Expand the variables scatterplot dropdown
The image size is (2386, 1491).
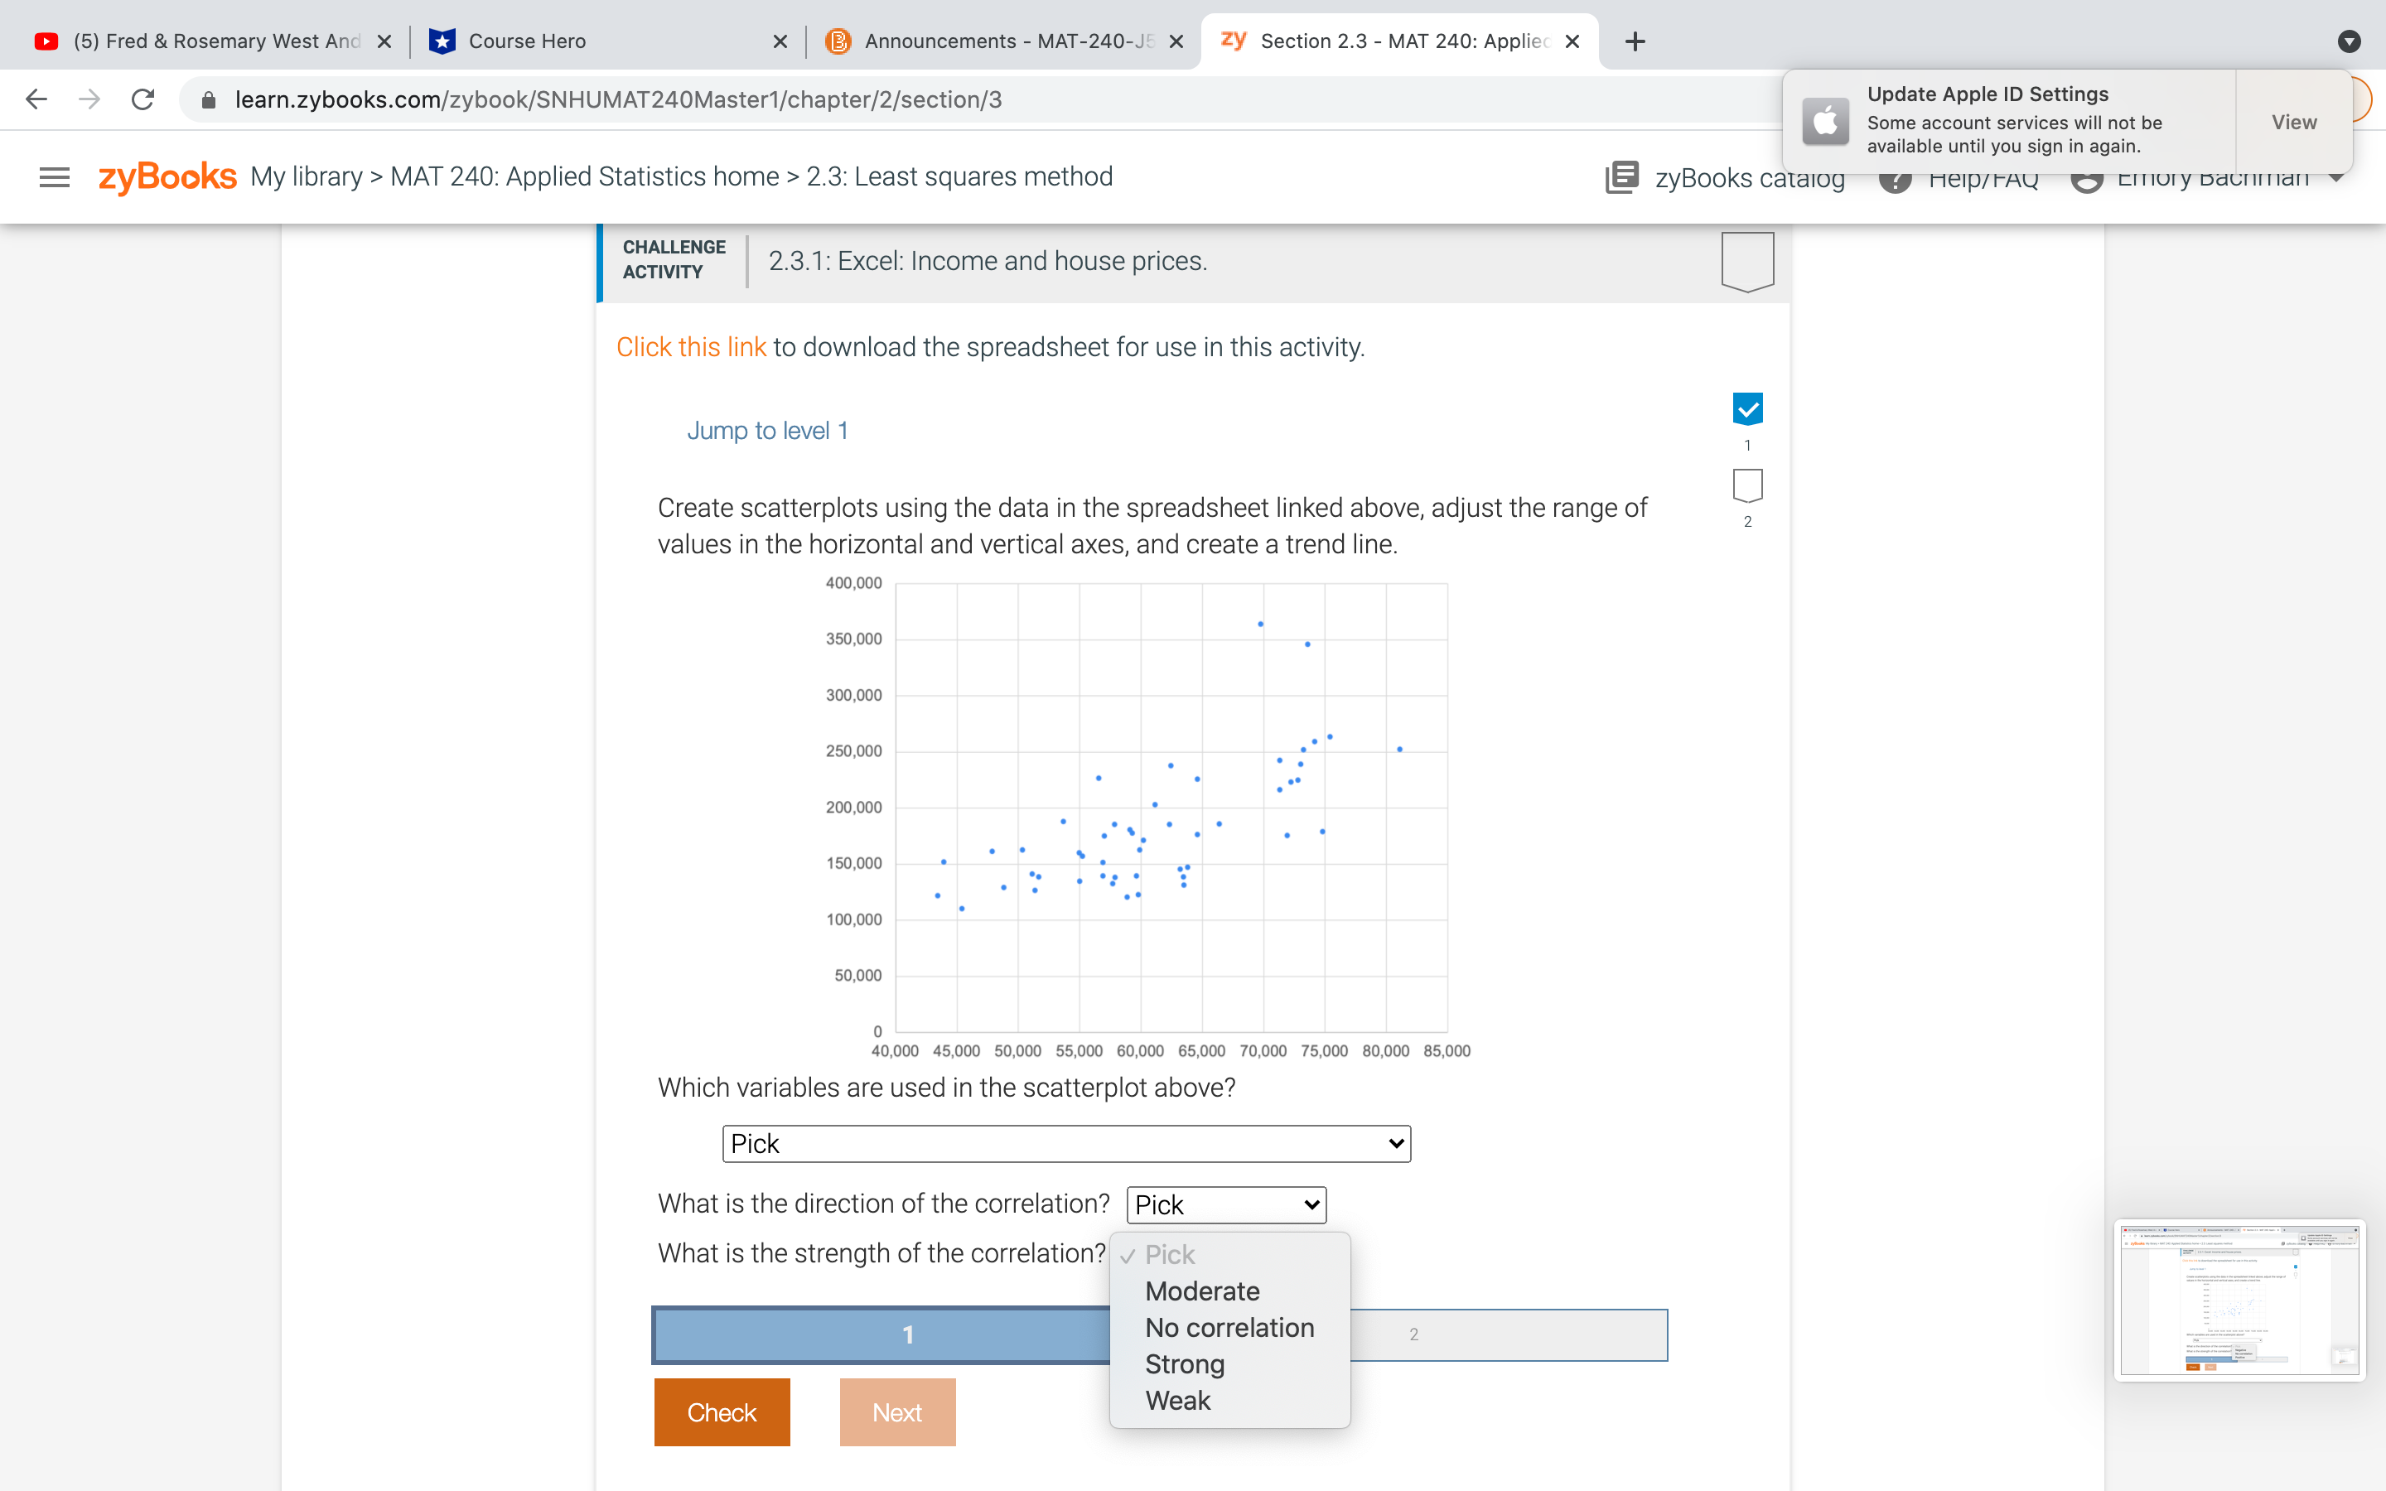tap(1063, 1142)
